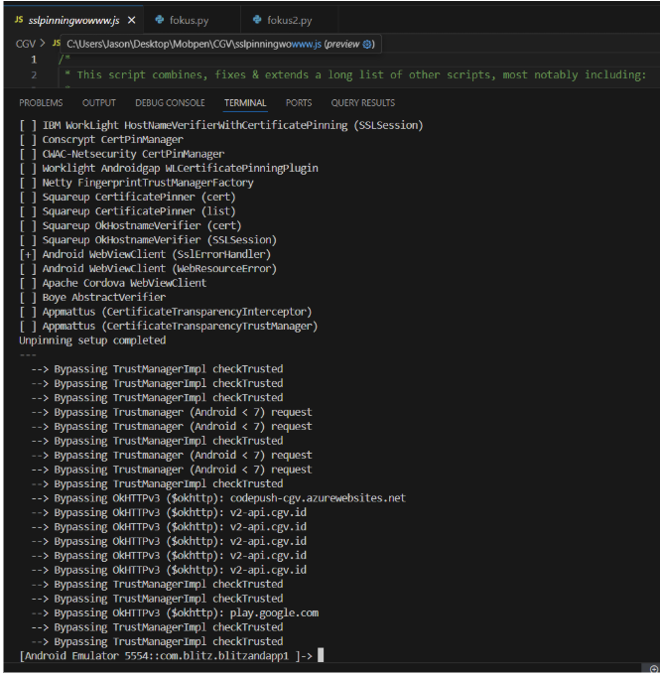
Task: Click the Python icon on fokus2.py tab
Action: coord(257,20)
